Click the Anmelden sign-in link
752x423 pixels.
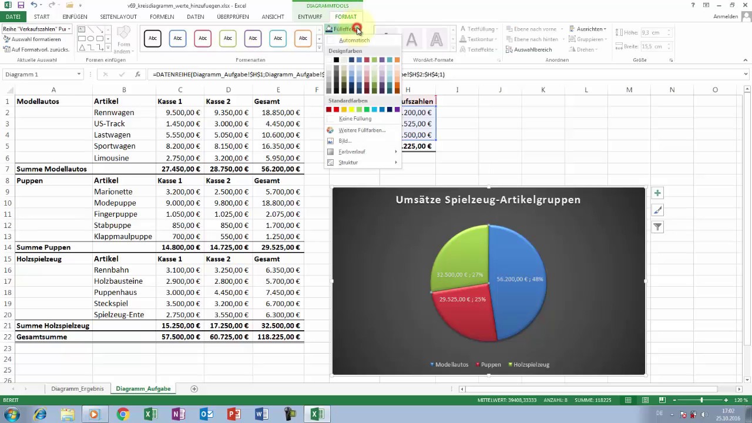click(726, 17)
